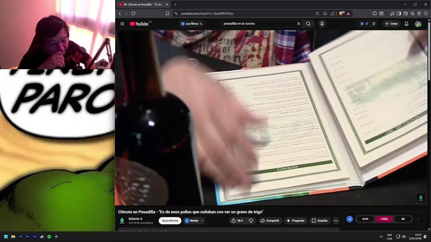Image resolution: width=431 pixels, height=242 pixels.
Task: Select the Chicote en Pesadilla tab
Action: pos(143,4)
